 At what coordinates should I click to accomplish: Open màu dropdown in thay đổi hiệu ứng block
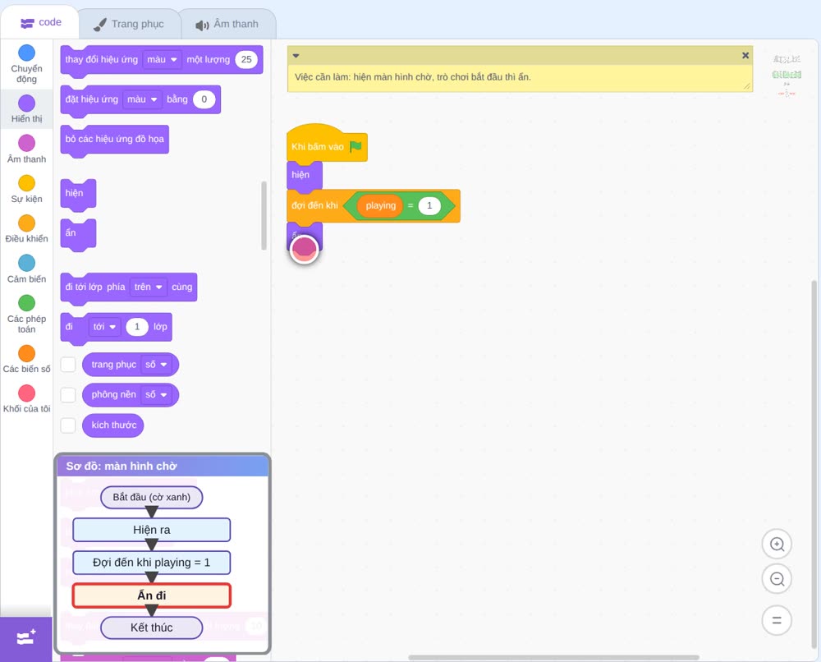point(162,60)
